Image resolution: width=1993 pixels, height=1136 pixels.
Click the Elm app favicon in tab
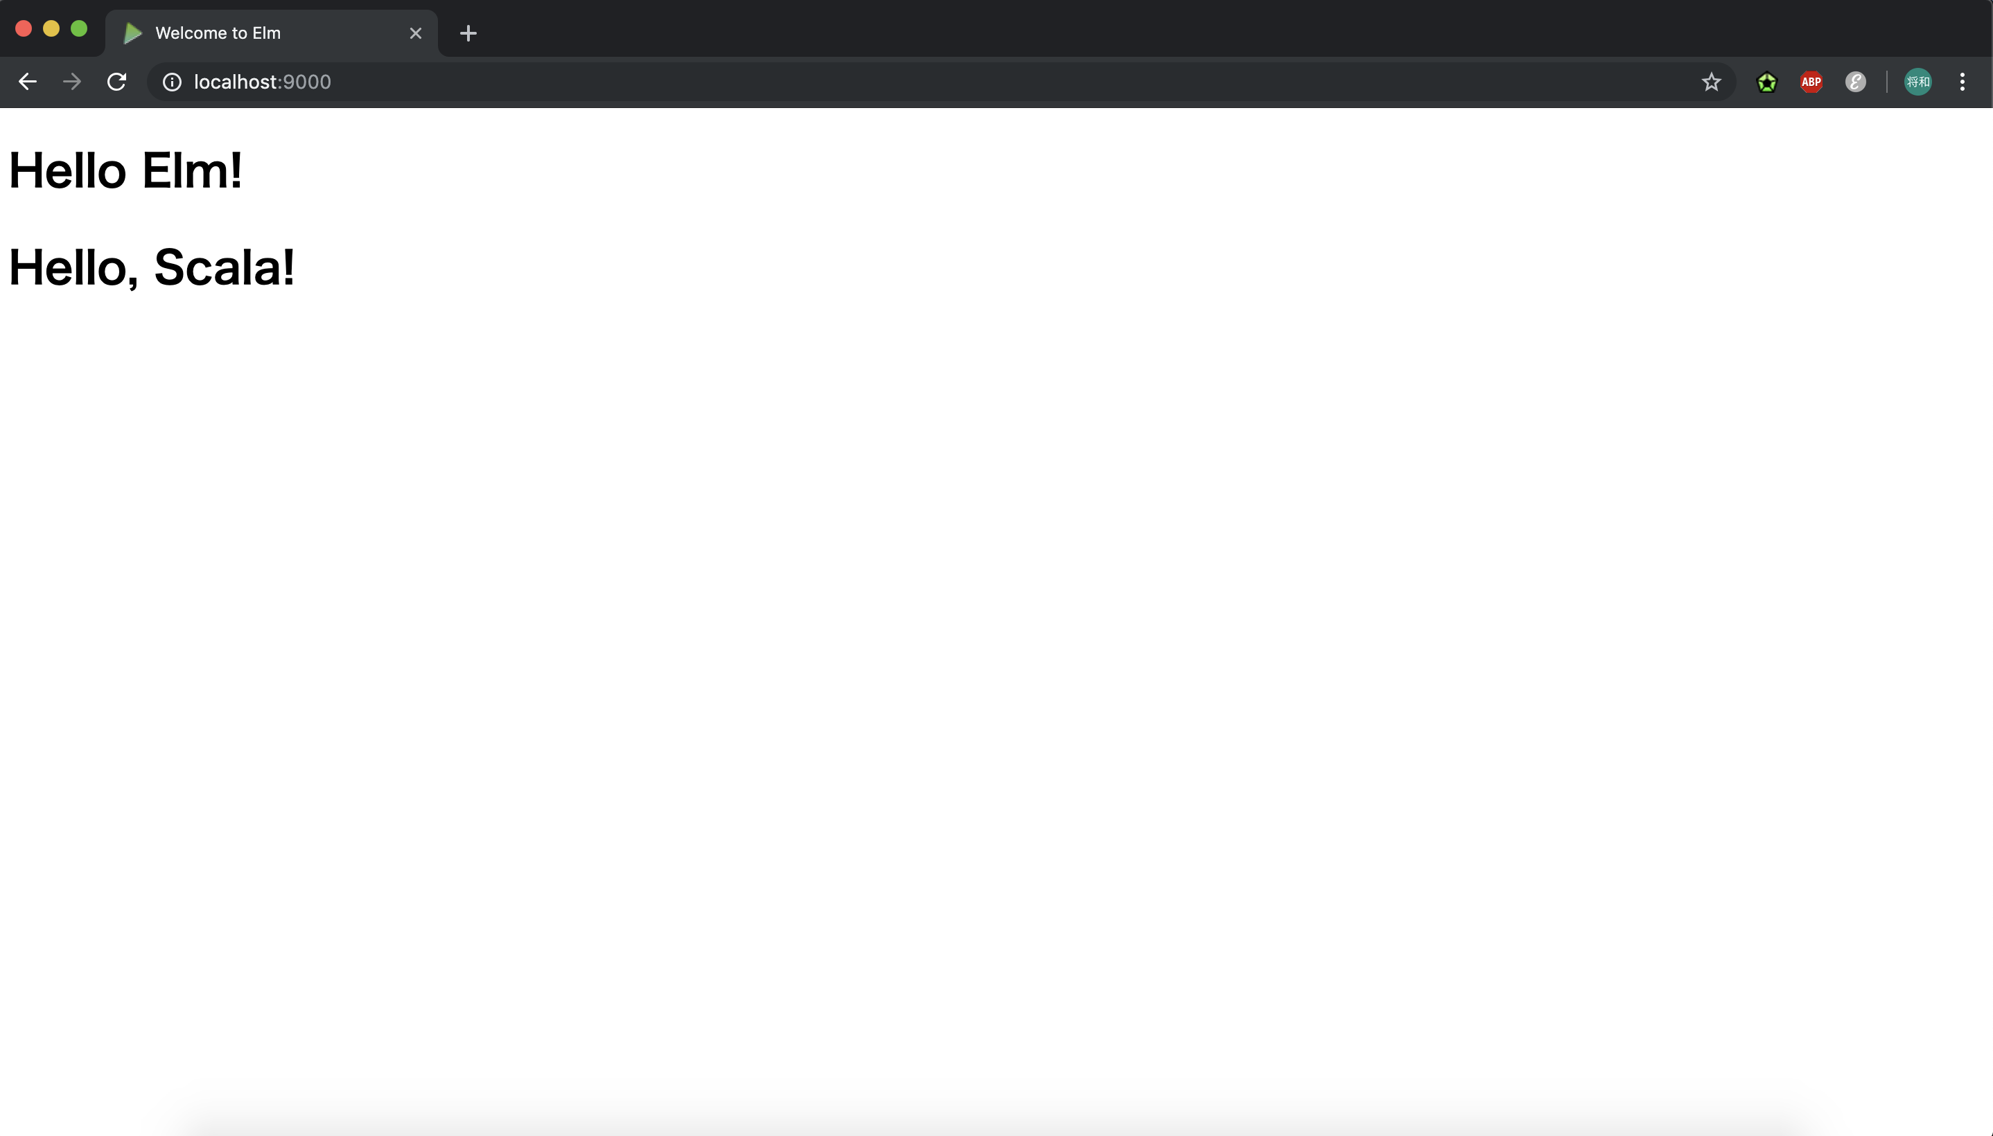tap(133, 33)
